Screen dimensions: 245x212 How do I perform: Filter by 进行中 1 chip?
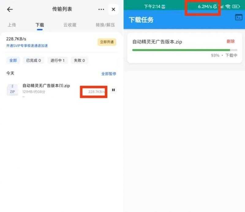click(x=57, y=60)
